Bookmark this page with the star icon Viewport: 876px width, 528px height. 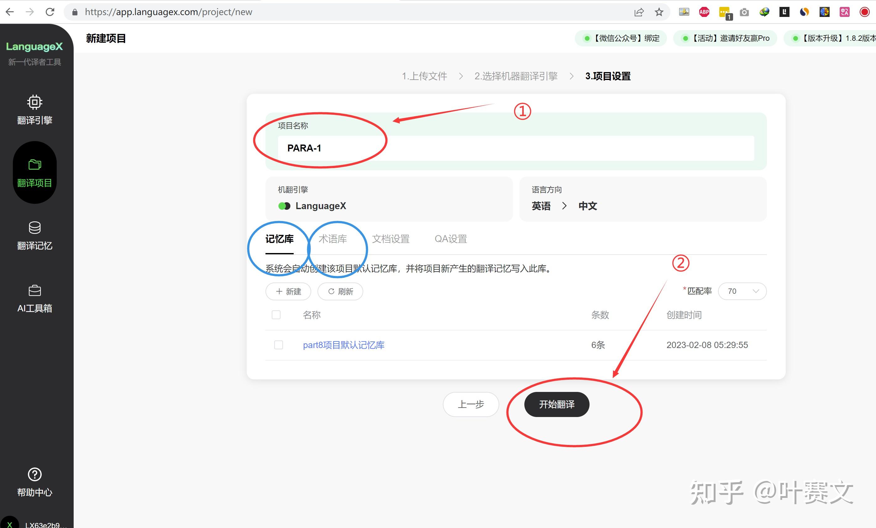click(x=659, y=12)
